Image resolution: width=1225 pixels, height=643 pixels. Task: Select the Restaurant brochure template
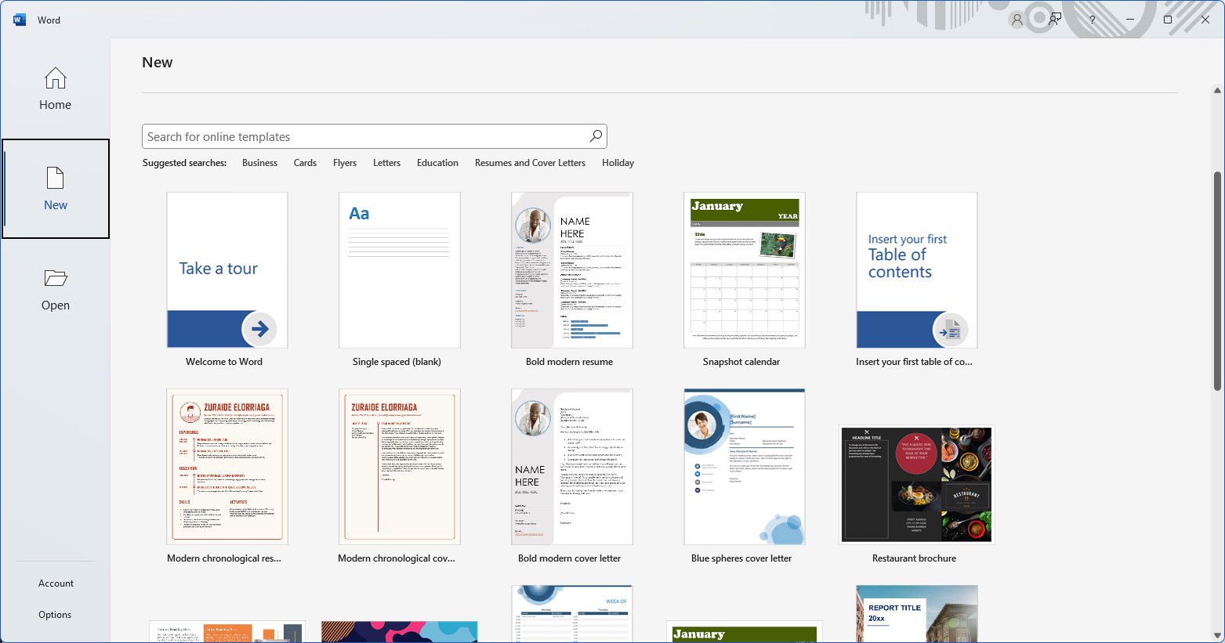click(916, 484)
